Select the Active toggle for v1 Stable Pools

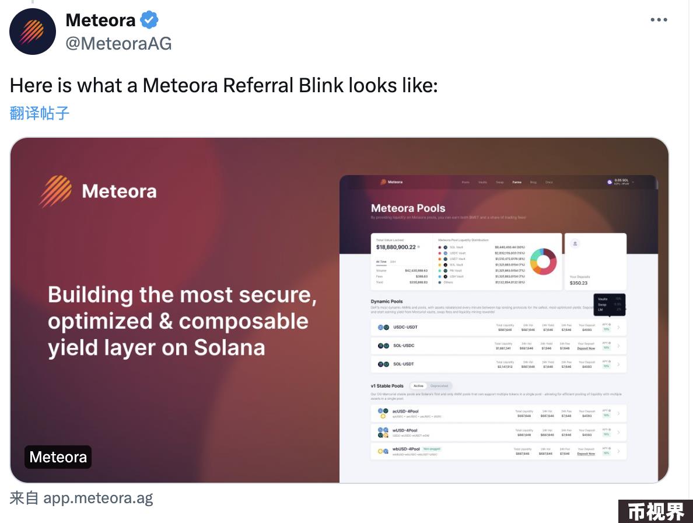(418, 386)
